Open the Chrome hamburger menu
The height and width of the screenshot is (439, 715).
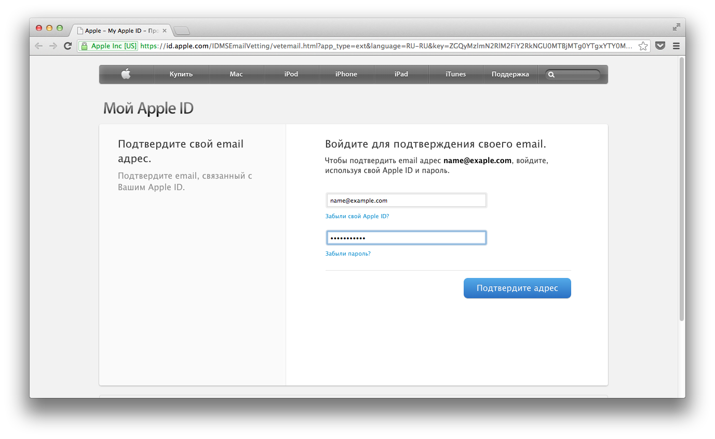click(677, 46)
